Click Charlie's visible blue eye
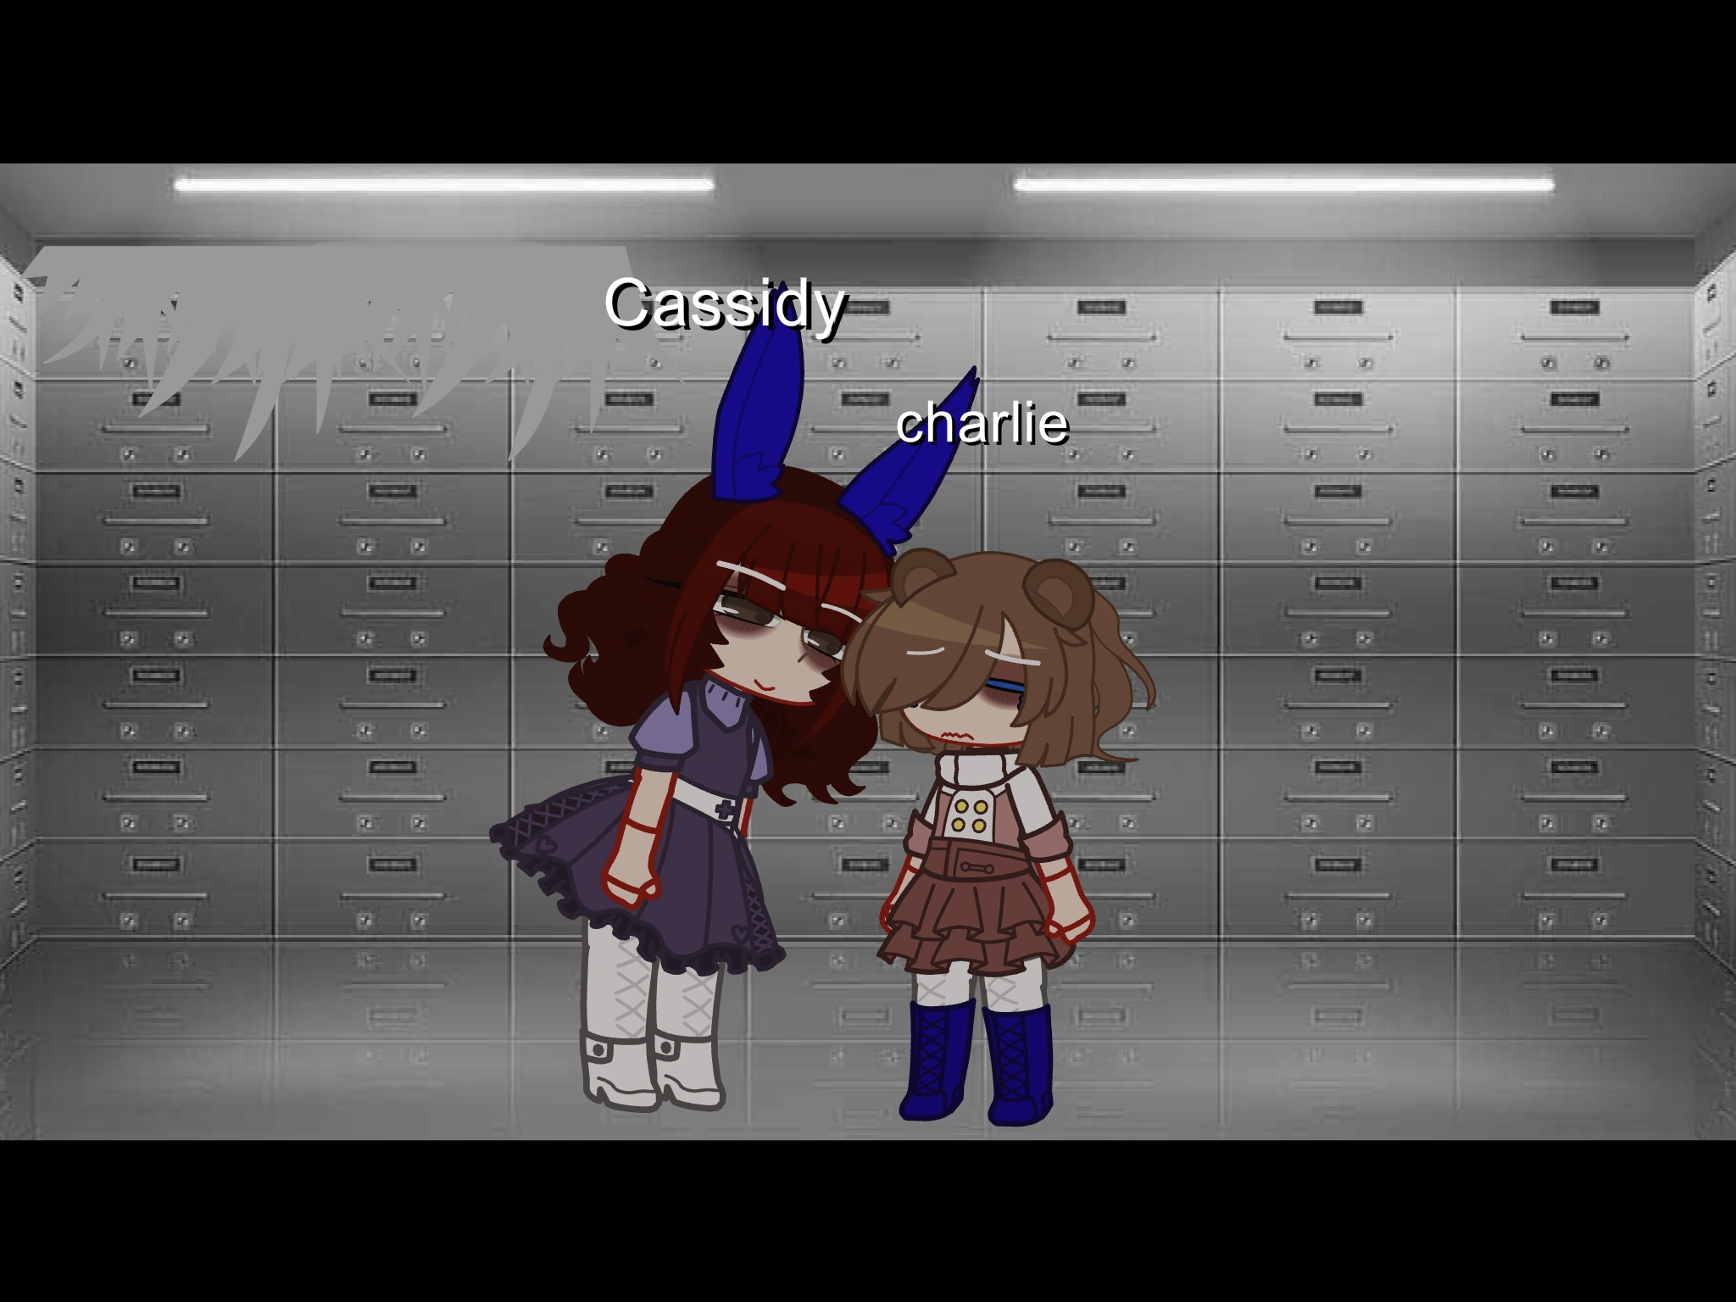This screenshot has width=1736, height=1302. click(1007, 683)
